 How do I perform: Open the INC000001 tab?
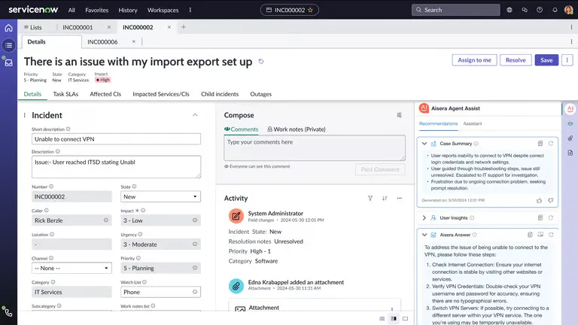coord(78,27)
